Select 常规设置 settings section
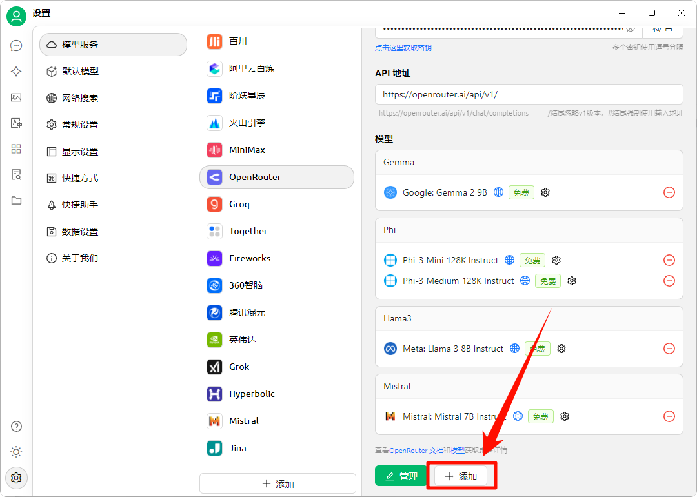The height and width of the screenshot is (497, 697). click(x=114, y=125)
